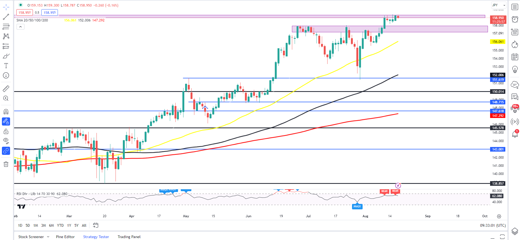Remove drawings with the trash icon
The width and height of the screenshot is (520, 240).
pyautogui.click(x=6, y=164)
